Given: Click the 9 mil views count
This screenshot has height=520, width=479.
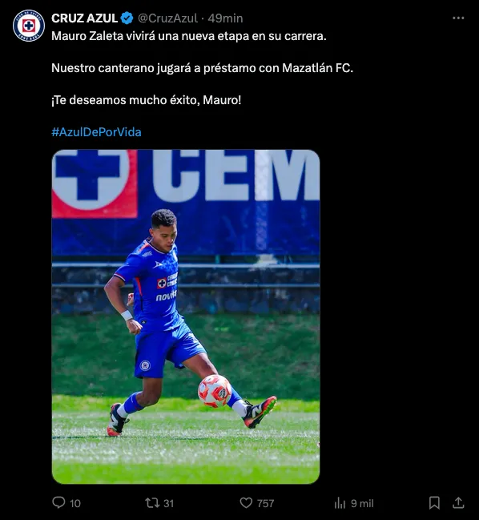Looking at the screenshot, I should click(x=362, y=503).
